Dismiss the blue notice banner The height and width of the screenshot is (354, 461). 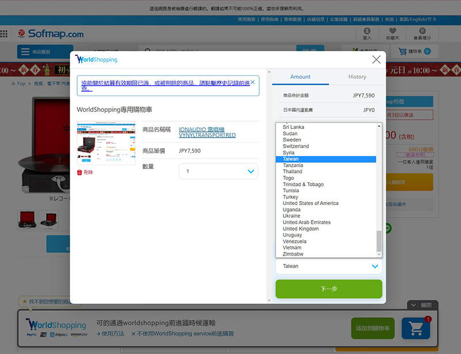point(252,82)
